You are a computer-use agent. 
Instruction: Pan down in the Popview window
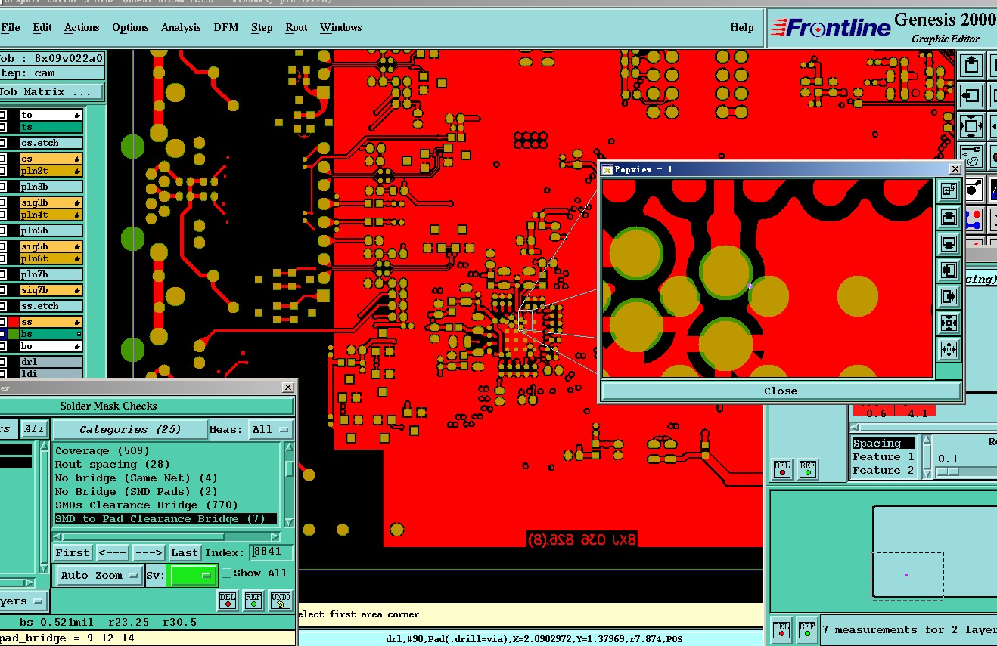[949, 244]
